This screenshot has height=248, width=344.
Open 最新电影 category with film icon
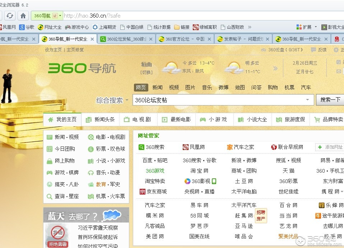coord(176,120)
